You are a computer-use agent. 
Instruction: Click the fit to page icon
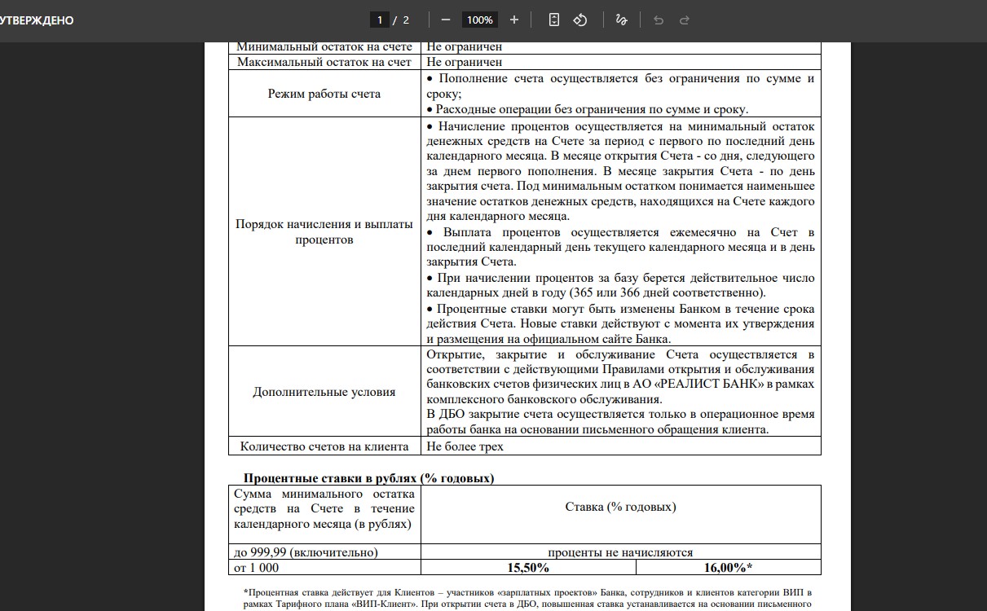(x=554, y=20)
